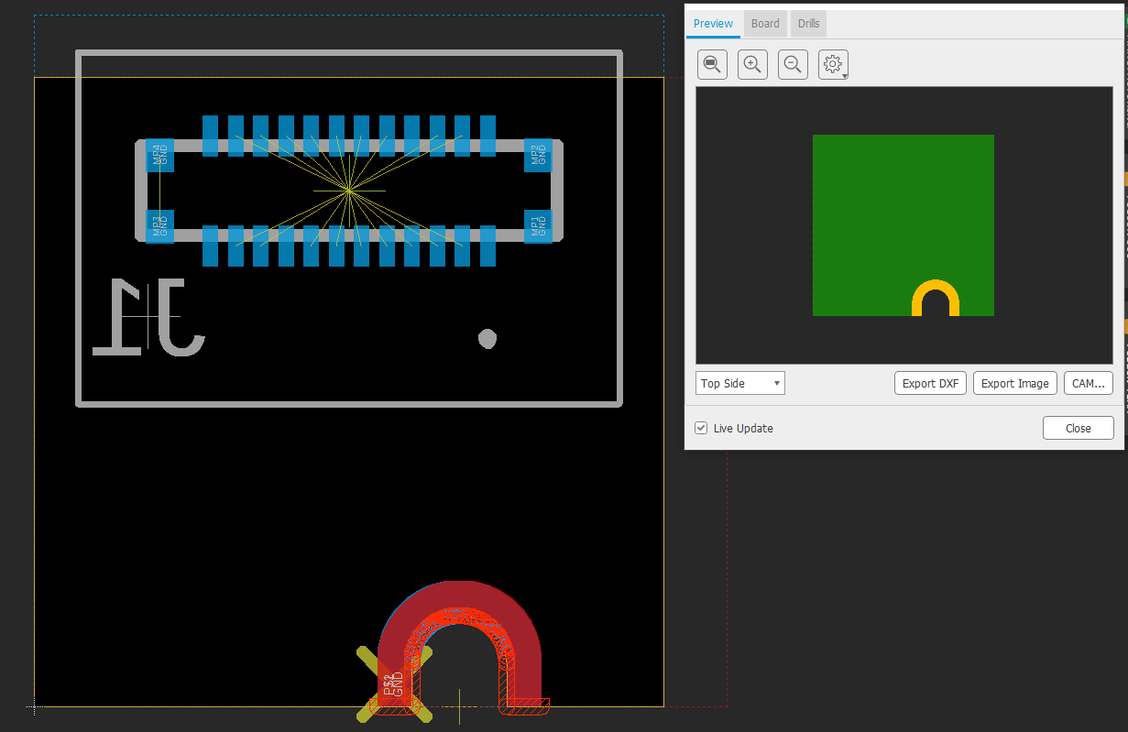Switch to the Drills tab

pos(807,23)
